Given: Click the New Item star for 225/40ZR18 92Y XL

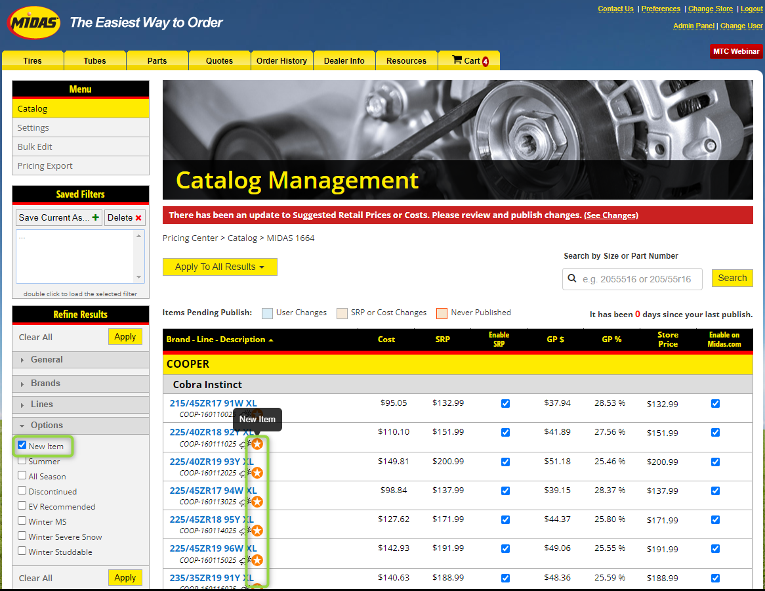Looking at the screenshot, I should pos(257,444).
